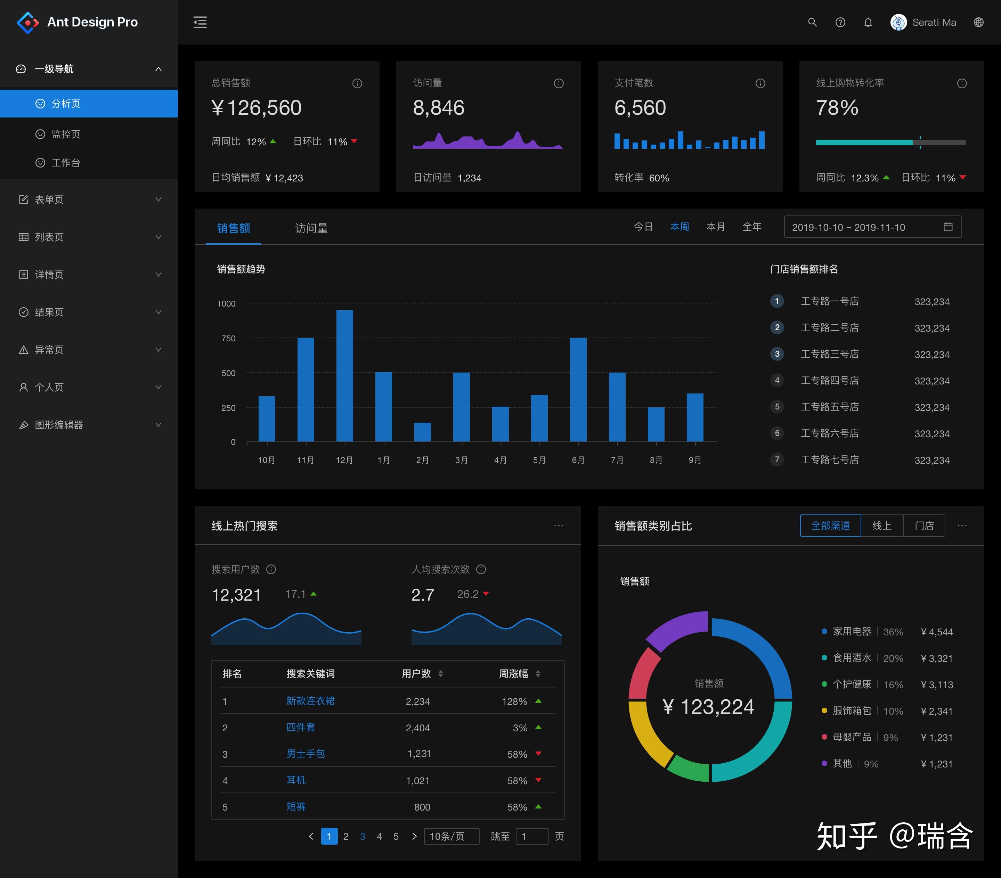Open the 新款连衣裙 keyword link
This screenshot has width=1001, height=878.
[310, 701]
